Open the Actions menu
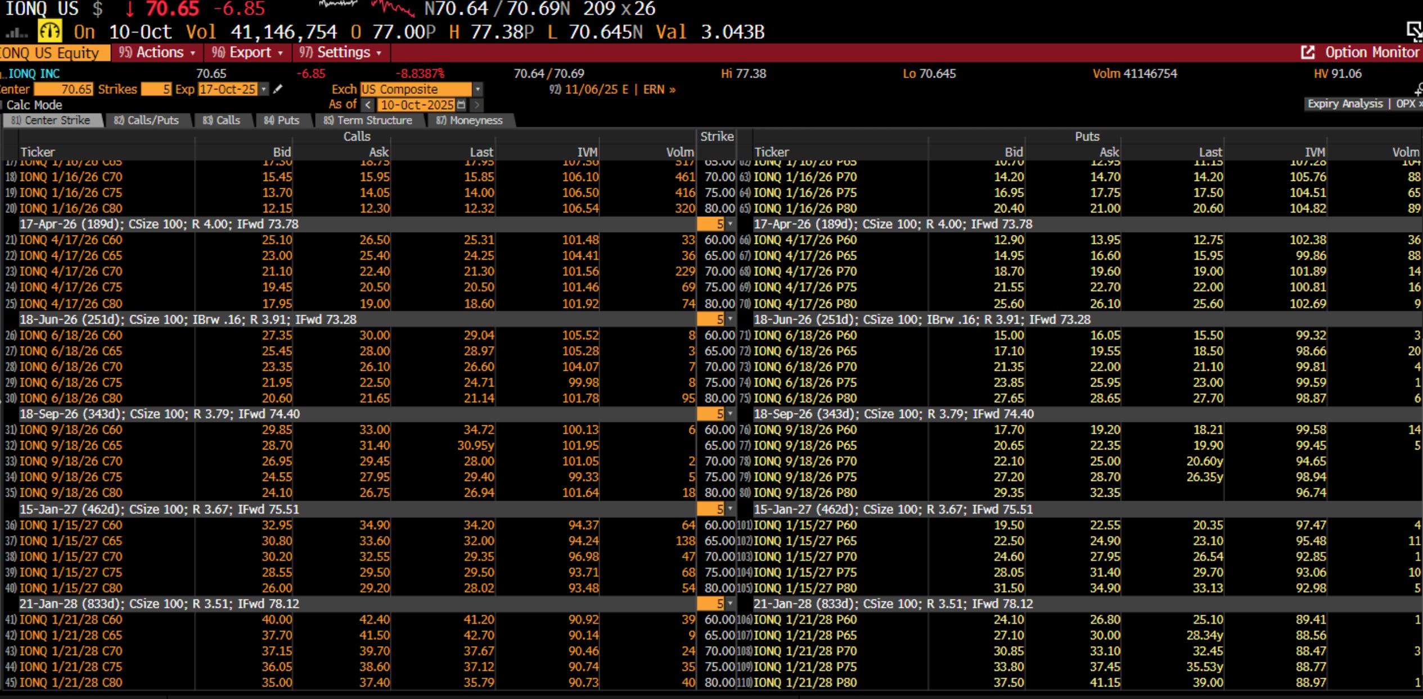 (159, 52)
